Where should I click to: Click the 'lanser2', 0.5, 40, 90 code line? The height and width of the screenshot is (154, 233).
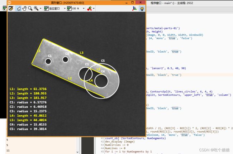[166, 68]
